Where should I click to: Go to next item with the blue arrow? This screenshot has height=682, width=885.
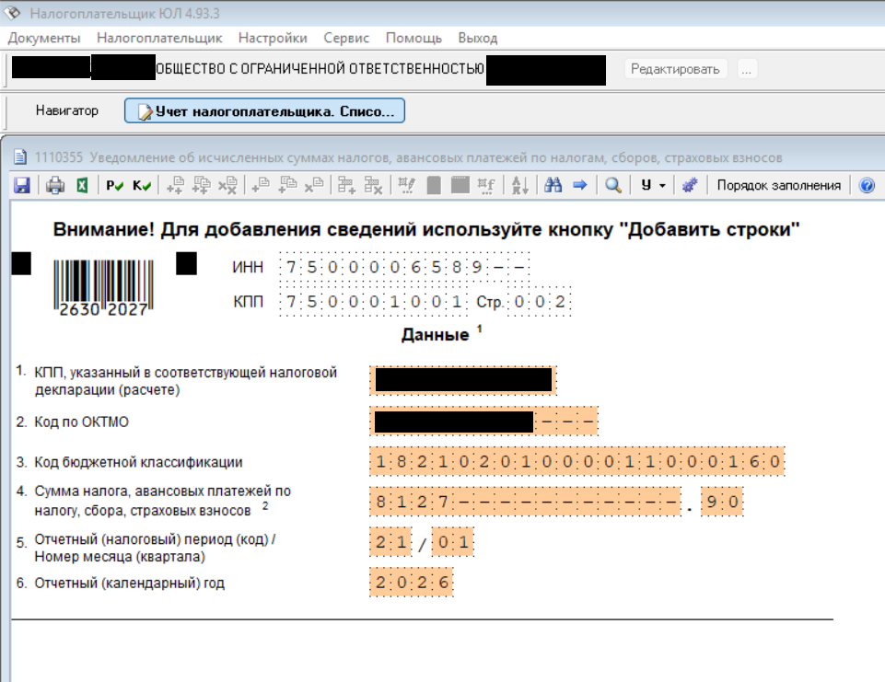[579, 185]
